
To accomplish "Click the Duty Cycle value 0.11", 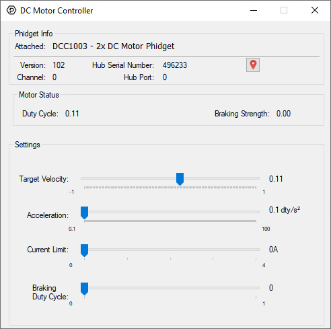I will point(72,114).
